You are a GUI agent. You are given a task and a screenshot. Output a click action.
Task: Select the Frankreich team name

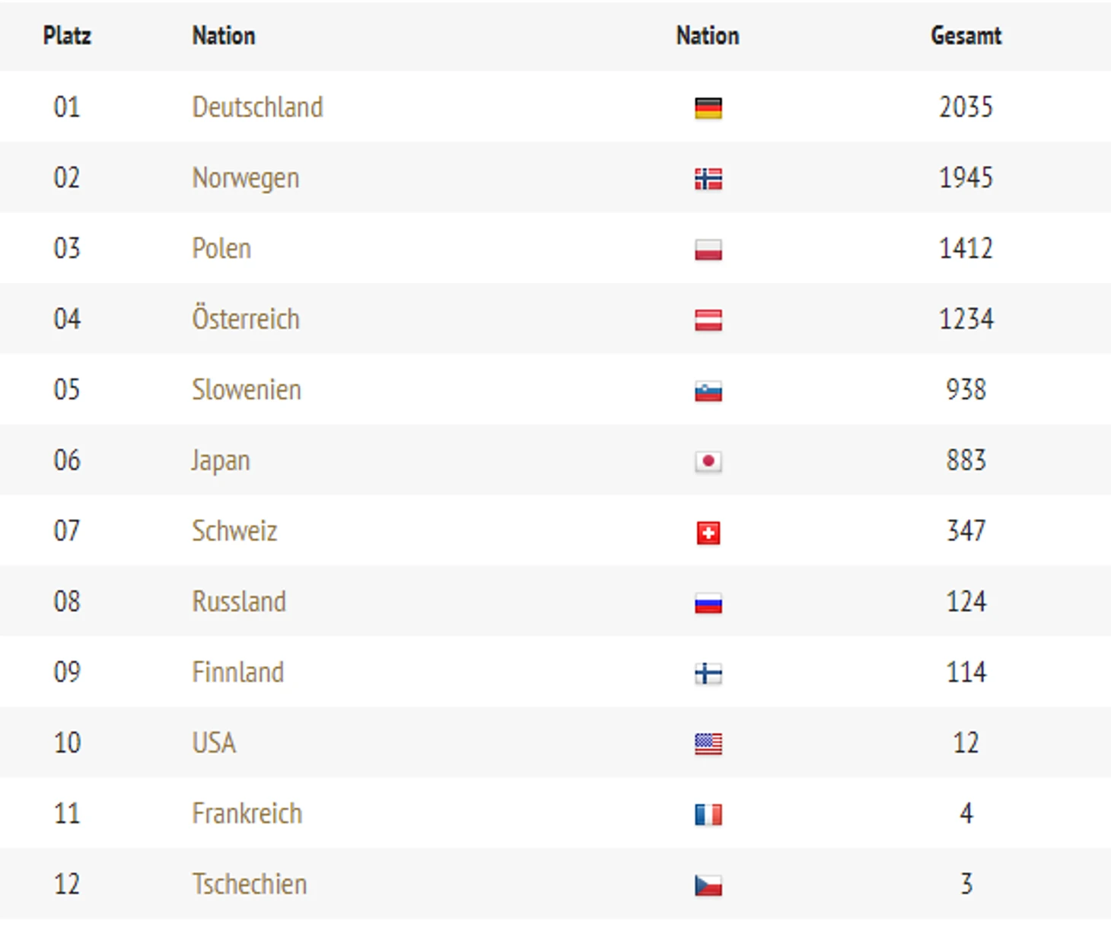tap(247, 814)
